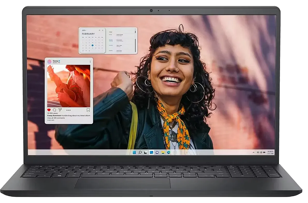Click Casey's profile avatar
308x203 pixels.
[x=49, y=62]
